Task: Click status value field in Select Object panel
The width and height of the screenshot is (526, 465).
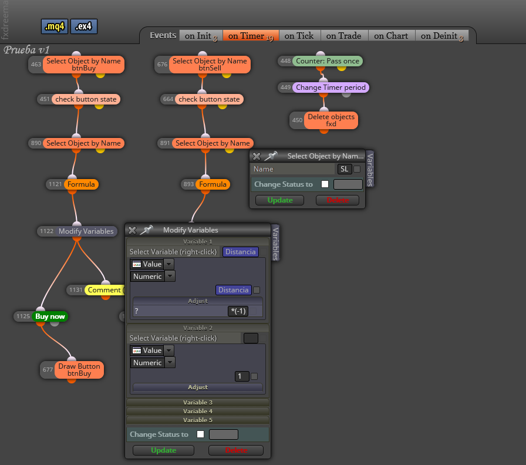Action: tap(348, 184)
